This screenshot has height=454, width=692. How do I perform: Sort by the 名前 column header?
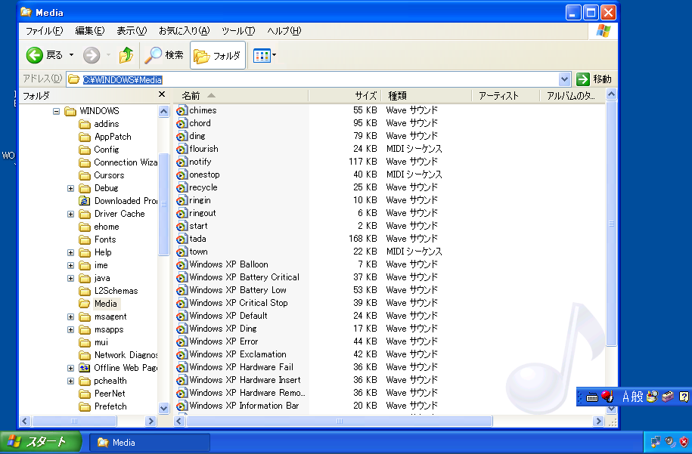(x=241, y=96)
